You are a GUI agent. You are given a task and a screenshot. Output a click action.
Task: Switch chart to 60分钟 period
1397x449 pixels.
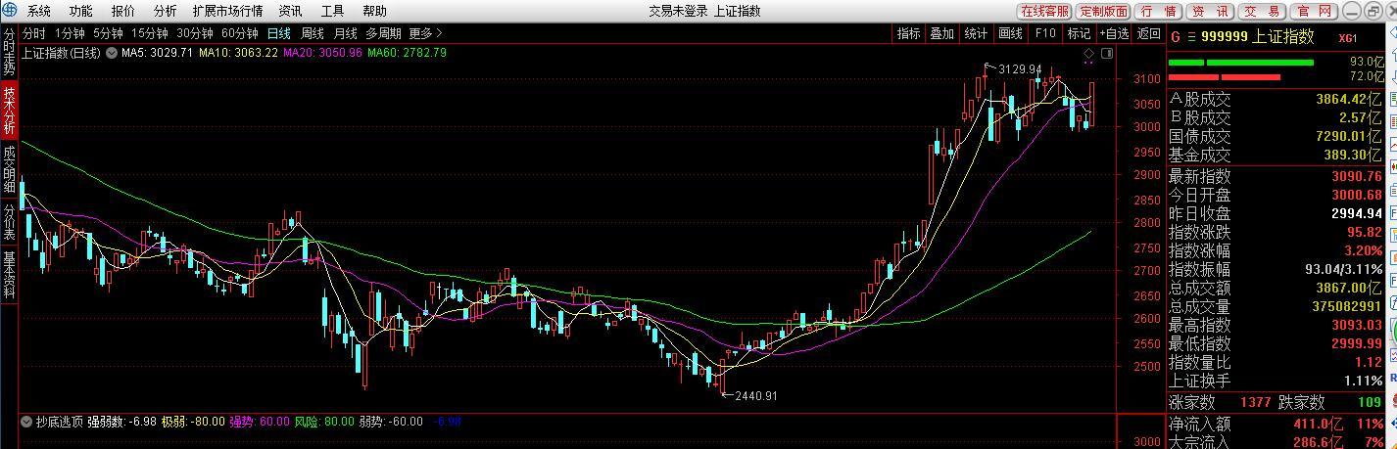[239, 33]
